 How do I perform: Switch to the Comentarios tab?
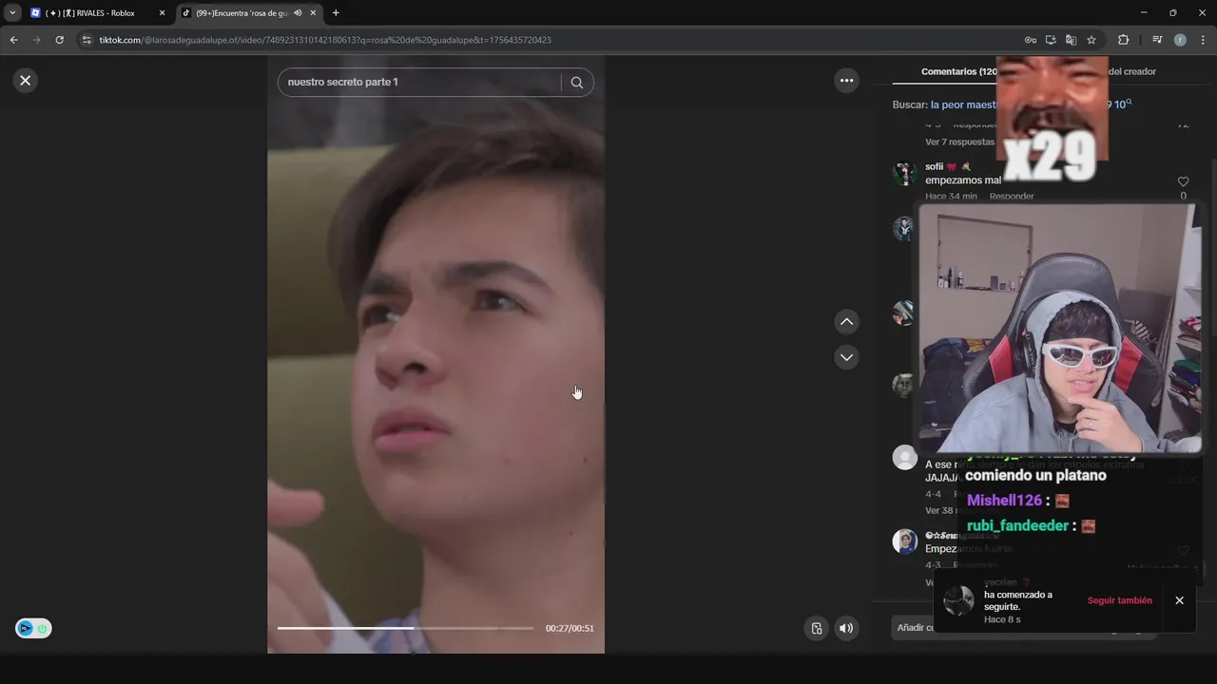[x=959, y=71]
